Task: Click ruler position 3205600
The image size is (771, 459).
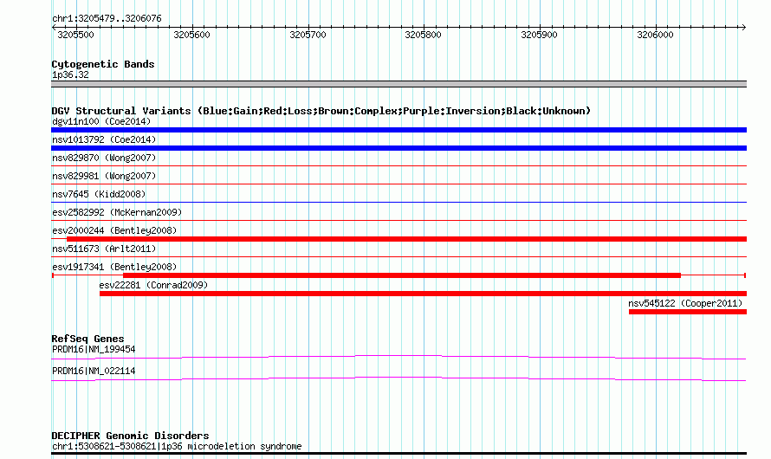Action: [x=191, y=35]
